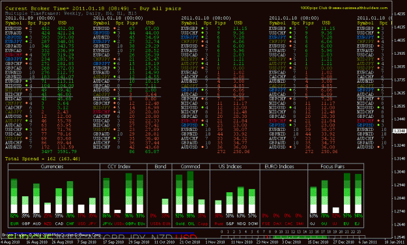The image size is (407, 245).
Task: Click the 31% value above Copp
Action: (202, 216)
